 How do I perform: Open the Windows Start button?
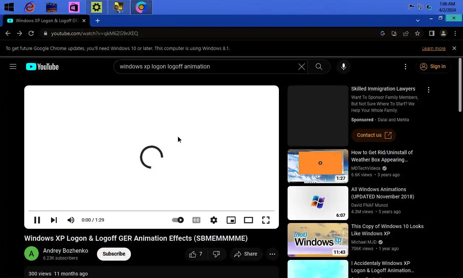[x=9, y=7]
